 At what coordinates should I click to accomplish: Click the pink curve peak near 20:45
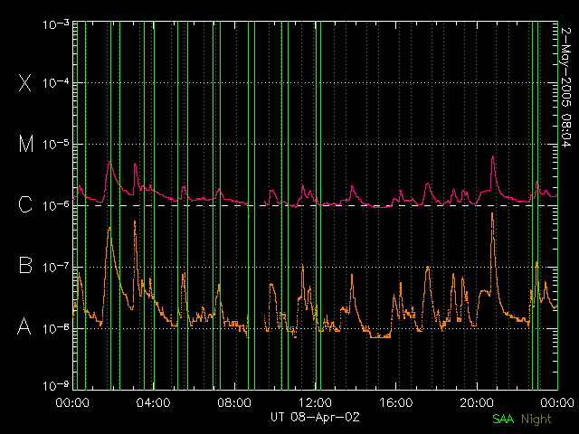tap(492, 157)
